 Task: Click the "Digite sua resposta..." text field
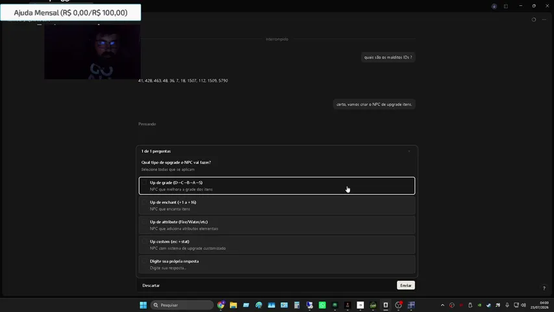pyautogui.click(x=168, y=268)
